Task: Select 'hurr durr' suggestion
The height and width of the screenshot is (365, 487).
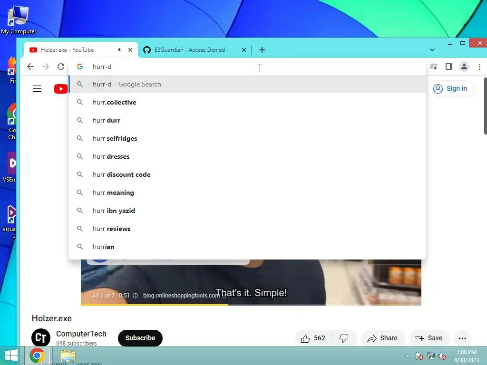Action: point(247,120)
